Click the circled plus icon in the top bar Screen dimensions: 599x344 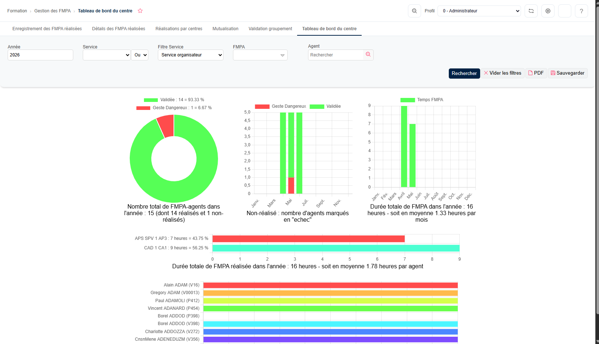(548, 11)
